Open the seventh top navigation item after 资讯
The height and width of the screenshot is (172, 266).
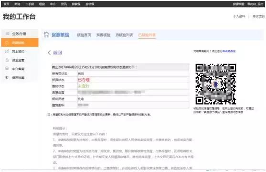click(76, 4)
